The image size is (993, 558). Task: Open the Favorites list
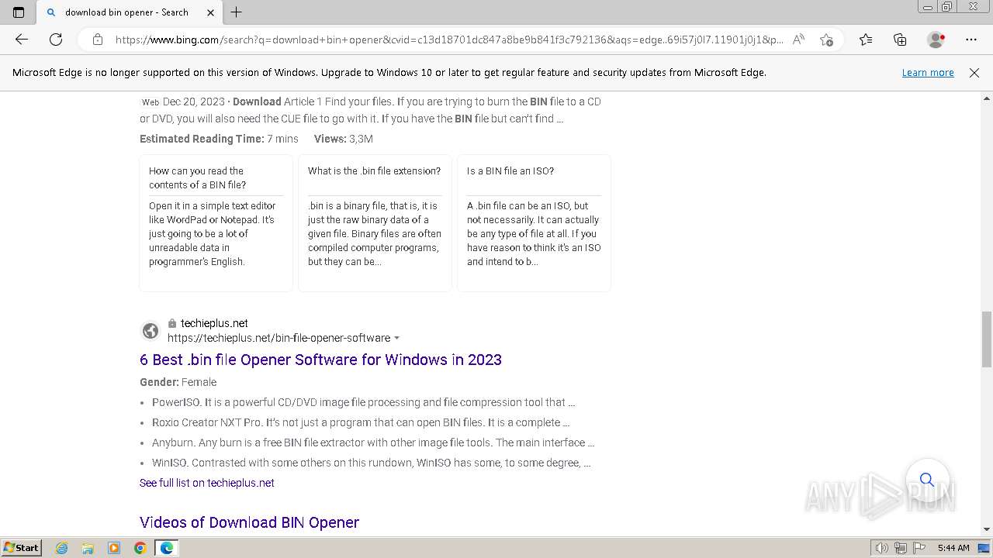[866, 40]
